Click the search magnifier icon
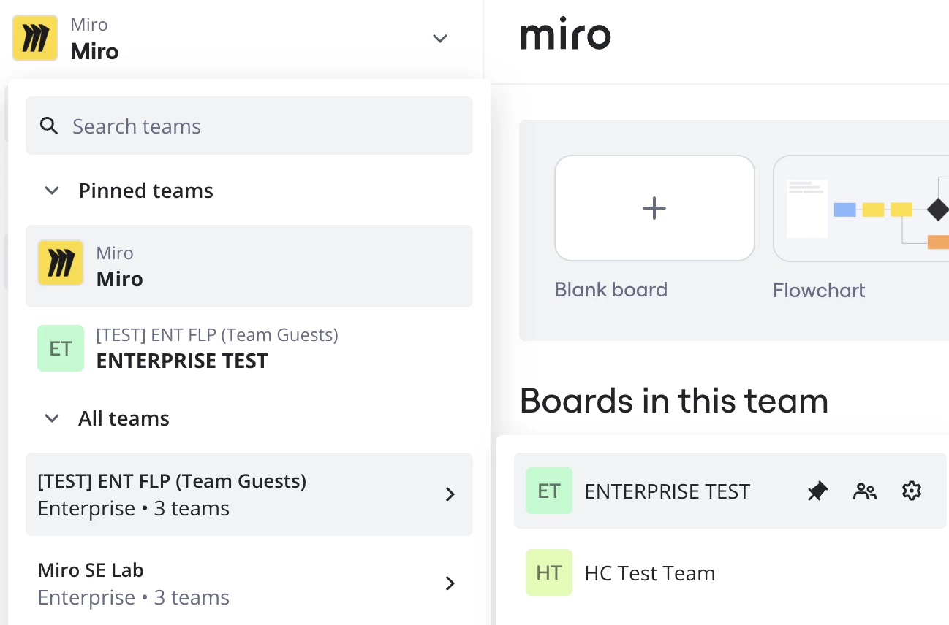The height and width of the screenshot is (625, 949). [x=49, y=126]
